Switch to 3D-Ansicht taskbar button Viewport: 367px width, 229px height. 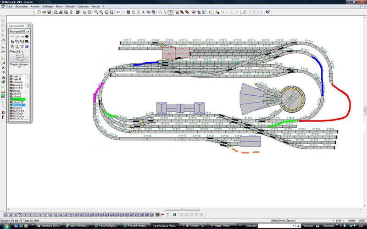(194, 226)
